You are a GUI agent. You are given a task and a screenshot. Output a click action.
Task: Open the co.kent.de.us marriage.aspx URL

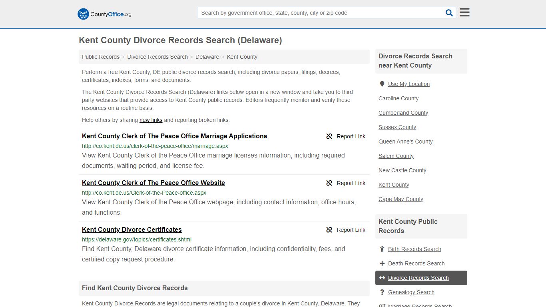(155, 146)
